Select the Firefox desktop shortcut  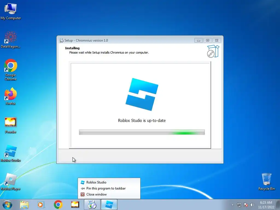pos(11,96)
